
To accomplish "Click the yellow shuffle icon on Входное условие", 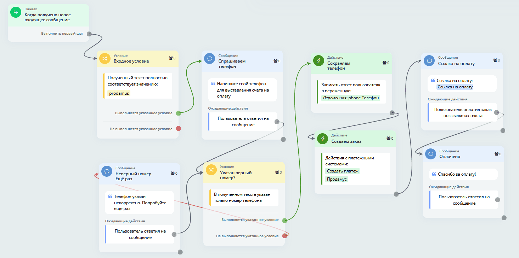I will pos(105,59).
